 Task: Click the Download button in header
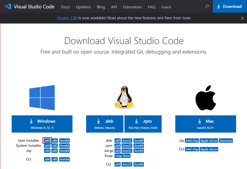point(230,6)
